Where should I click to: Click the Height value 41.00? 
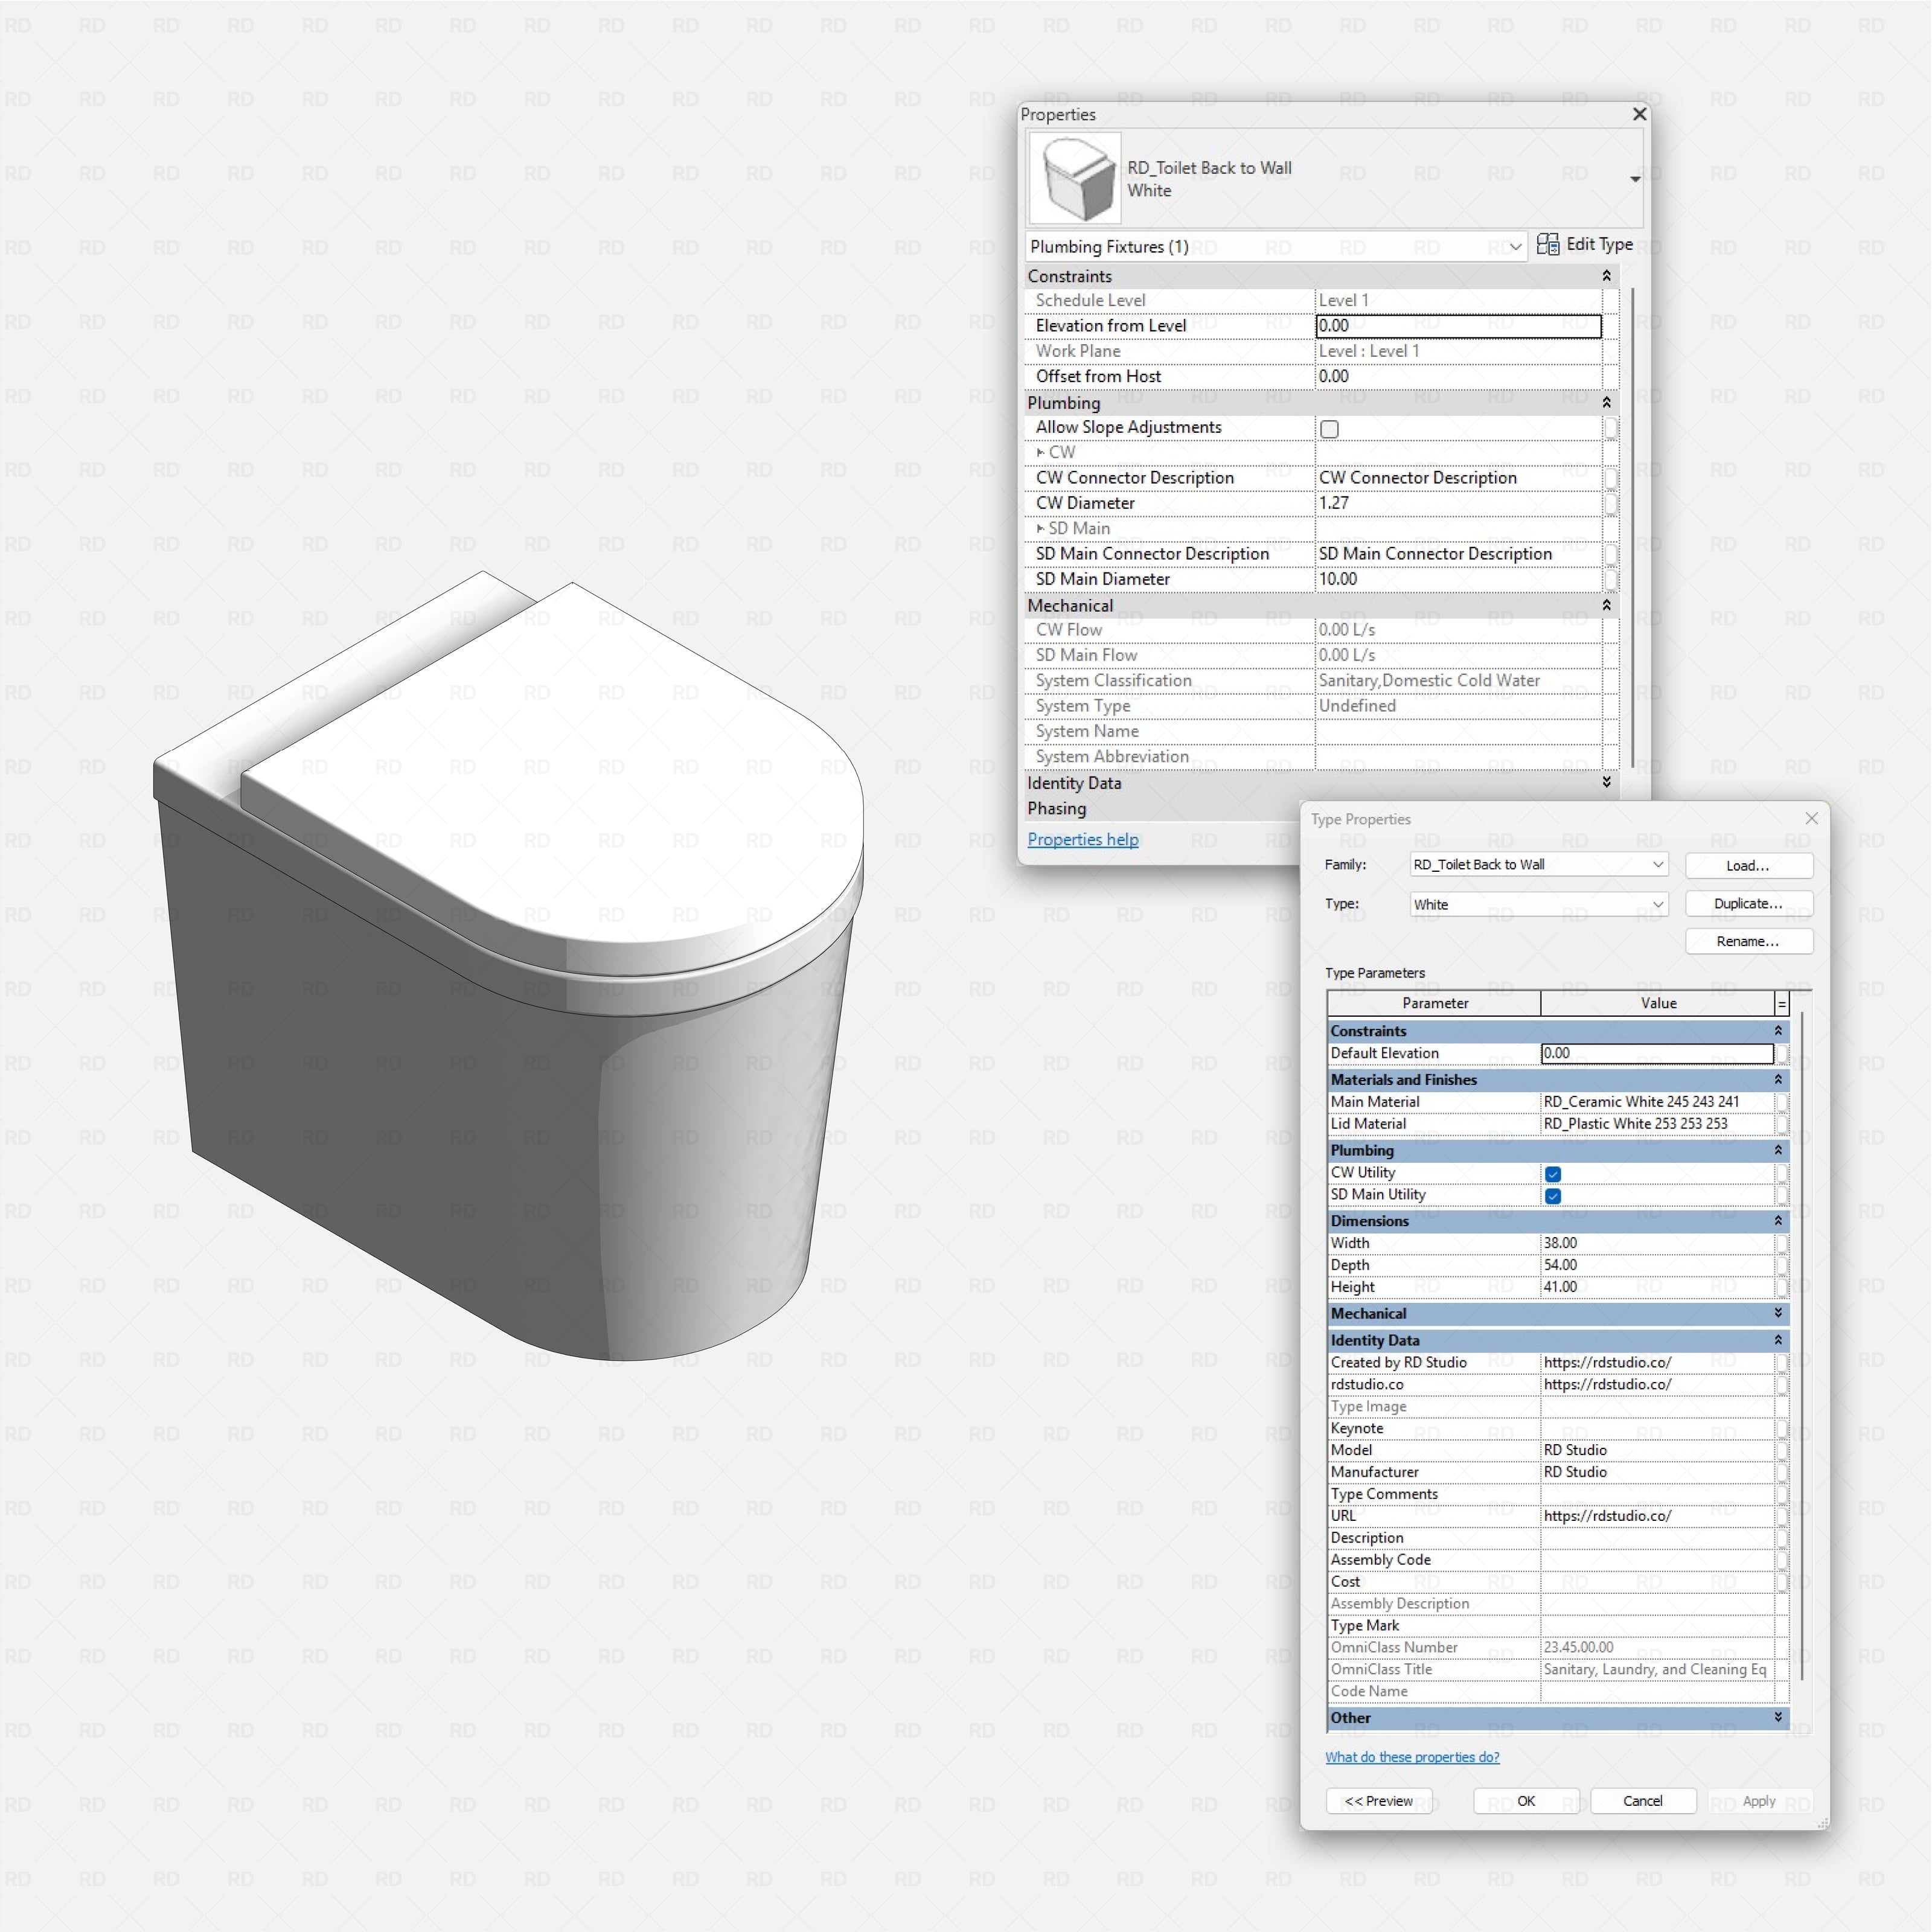pos(1657,1287)
